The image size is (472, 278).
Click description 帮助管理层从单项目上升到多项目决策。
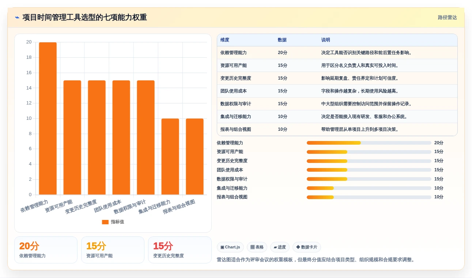click(361, 130)
